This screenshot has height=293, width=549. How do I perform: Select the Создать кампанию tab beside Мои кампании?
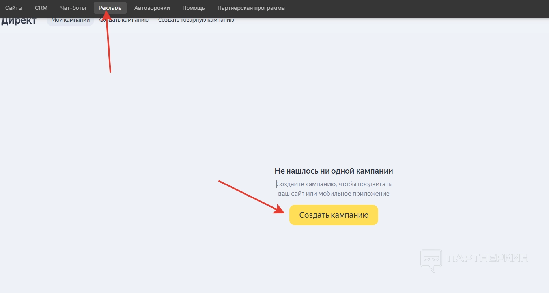124,20
